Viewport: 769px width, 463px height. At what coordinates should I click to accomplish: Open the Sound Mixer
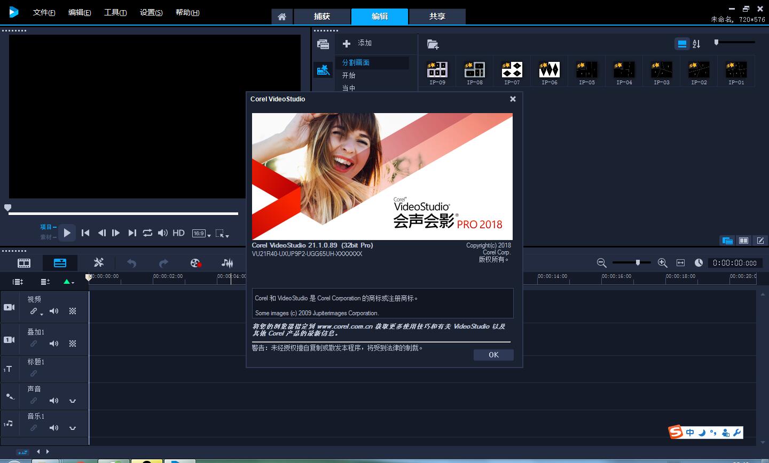click(227, 263)
